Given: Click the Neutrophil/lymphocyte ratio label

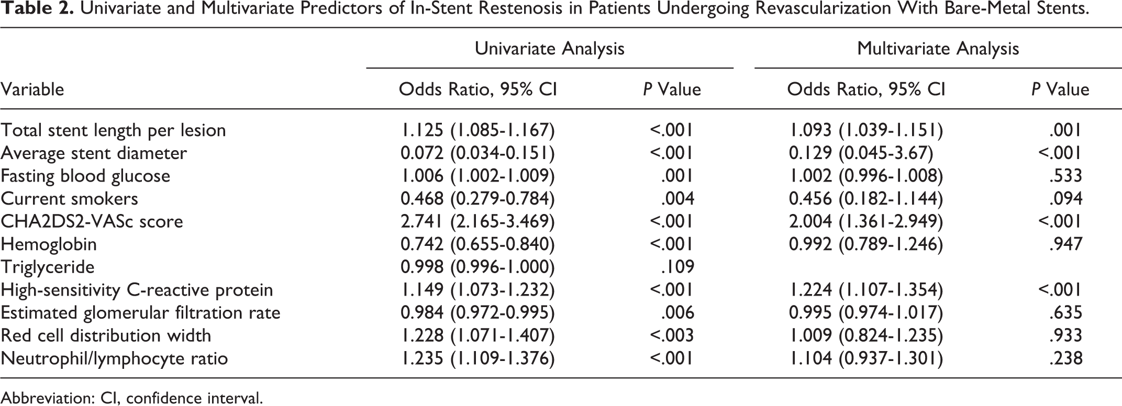Looking at the screenshot, I should coord(114,358).
